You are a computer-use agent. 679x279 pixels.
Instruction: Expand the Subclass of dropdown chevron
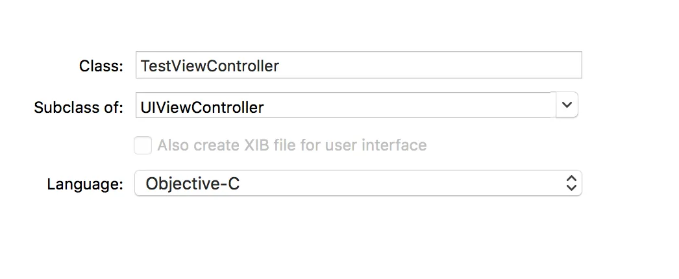pyautogui.click(x=567, y=105)
